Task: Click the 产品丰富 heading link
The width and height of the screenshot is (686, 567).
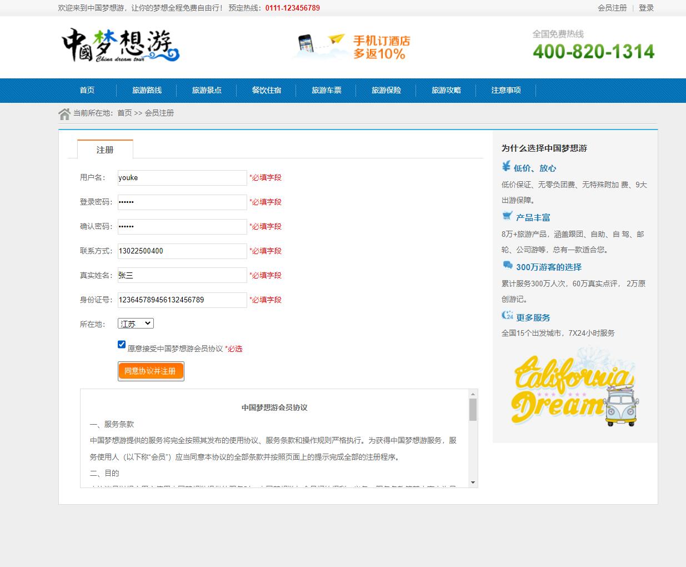Action: (x=533, y=217)
